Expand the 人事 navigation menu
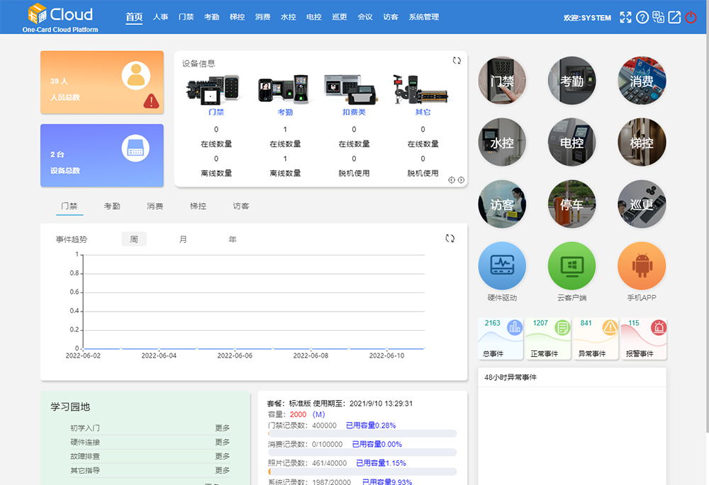This screenshot has width=709, height=485. [x=160, y=17]
